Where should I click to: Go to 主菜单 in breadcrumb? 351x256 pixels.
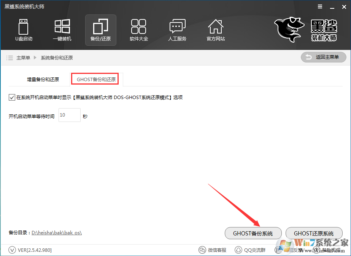pyautogui.click(x=23, y=58)
